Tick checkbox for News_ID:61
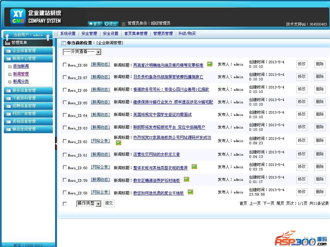Screen dimensions: 330x247 pos(65,155)
